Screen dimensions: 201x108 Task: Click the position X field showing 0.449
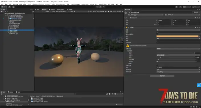point(164,20)
